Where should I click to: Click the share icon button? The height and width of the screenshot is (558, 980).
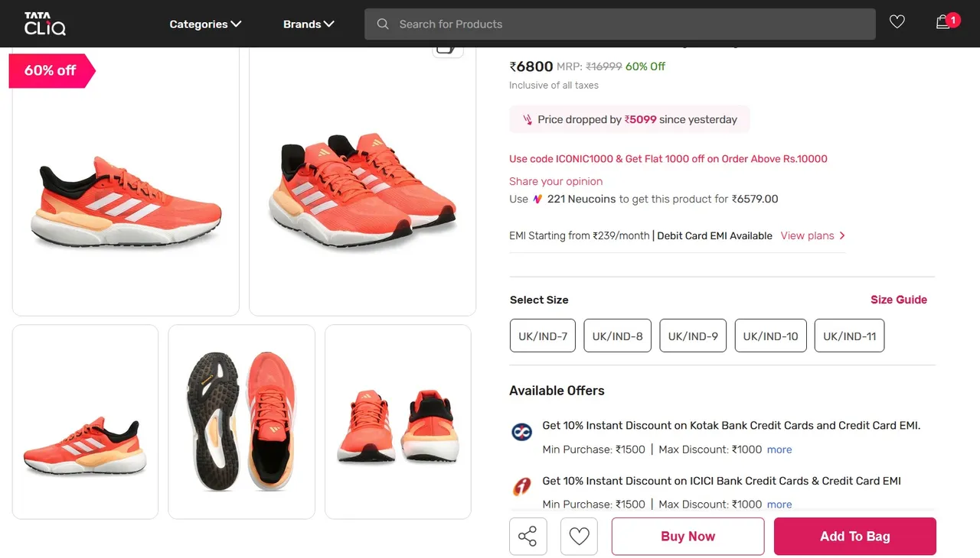(528, 536)
